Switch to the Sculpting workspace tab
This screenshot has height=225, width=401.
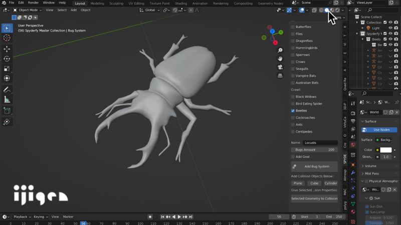click(x=116, y=3)
